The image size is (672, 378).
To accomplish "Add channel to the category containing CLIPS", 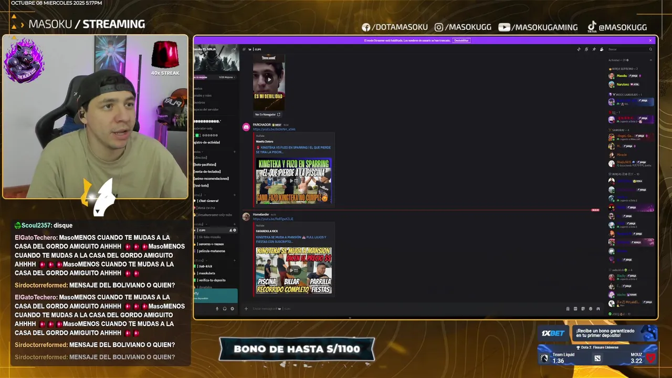I will click(x=235, y=224).
